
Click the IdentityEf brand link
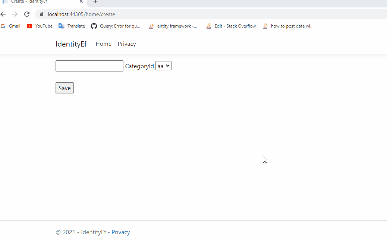click(71, 44)
